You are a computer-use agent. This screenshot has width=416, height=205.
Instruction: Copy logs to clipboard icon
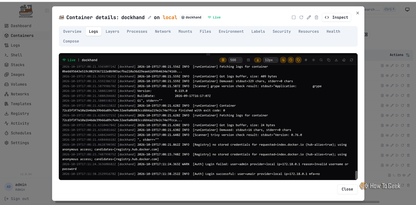click(x=329, y=60)
